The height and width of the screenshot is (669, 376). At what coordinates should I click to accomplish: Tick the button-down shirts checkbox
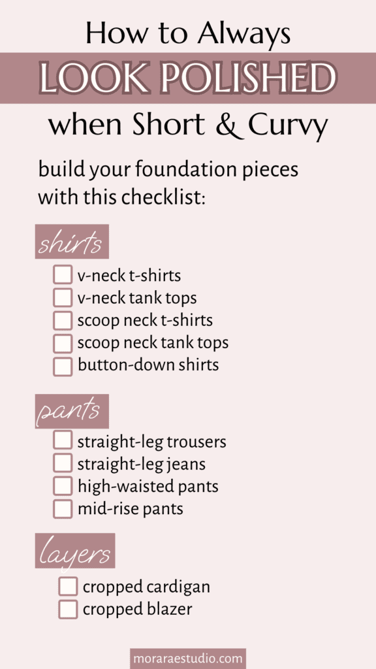point(63,366)
